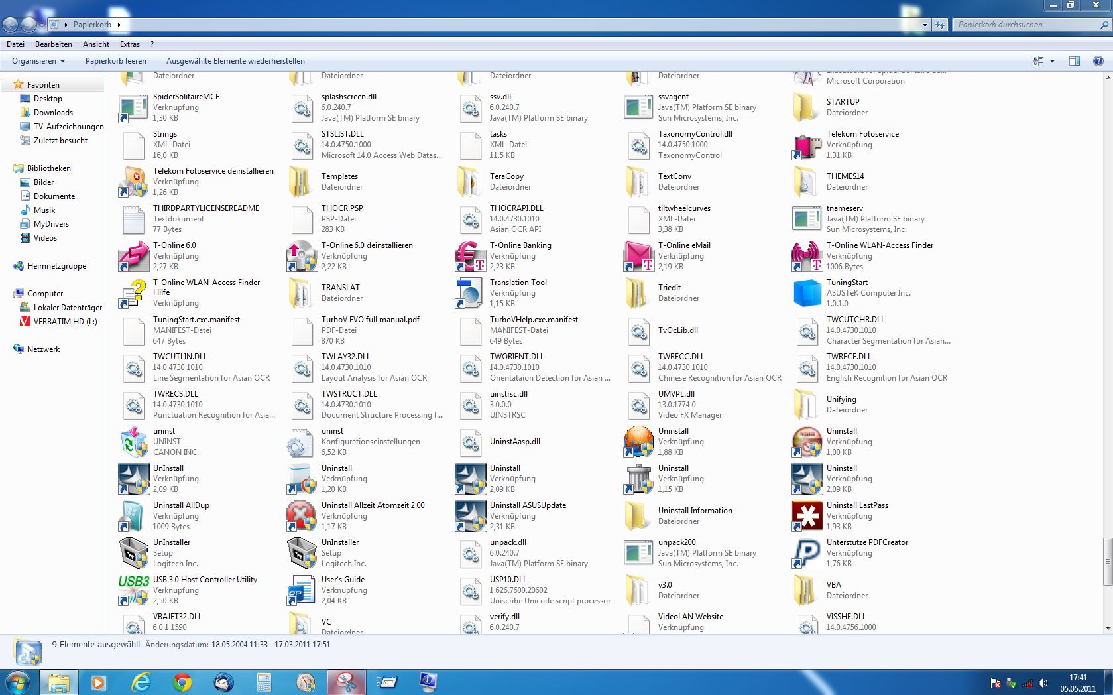Select the Unterstütze PDFCreator icon
Image resolution: width=1113 pixels, height=695 pixels.
(x=807, y=553)
